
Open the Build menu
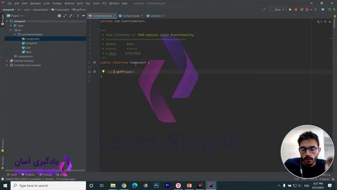pyautogui.click(x=80, y=3)
